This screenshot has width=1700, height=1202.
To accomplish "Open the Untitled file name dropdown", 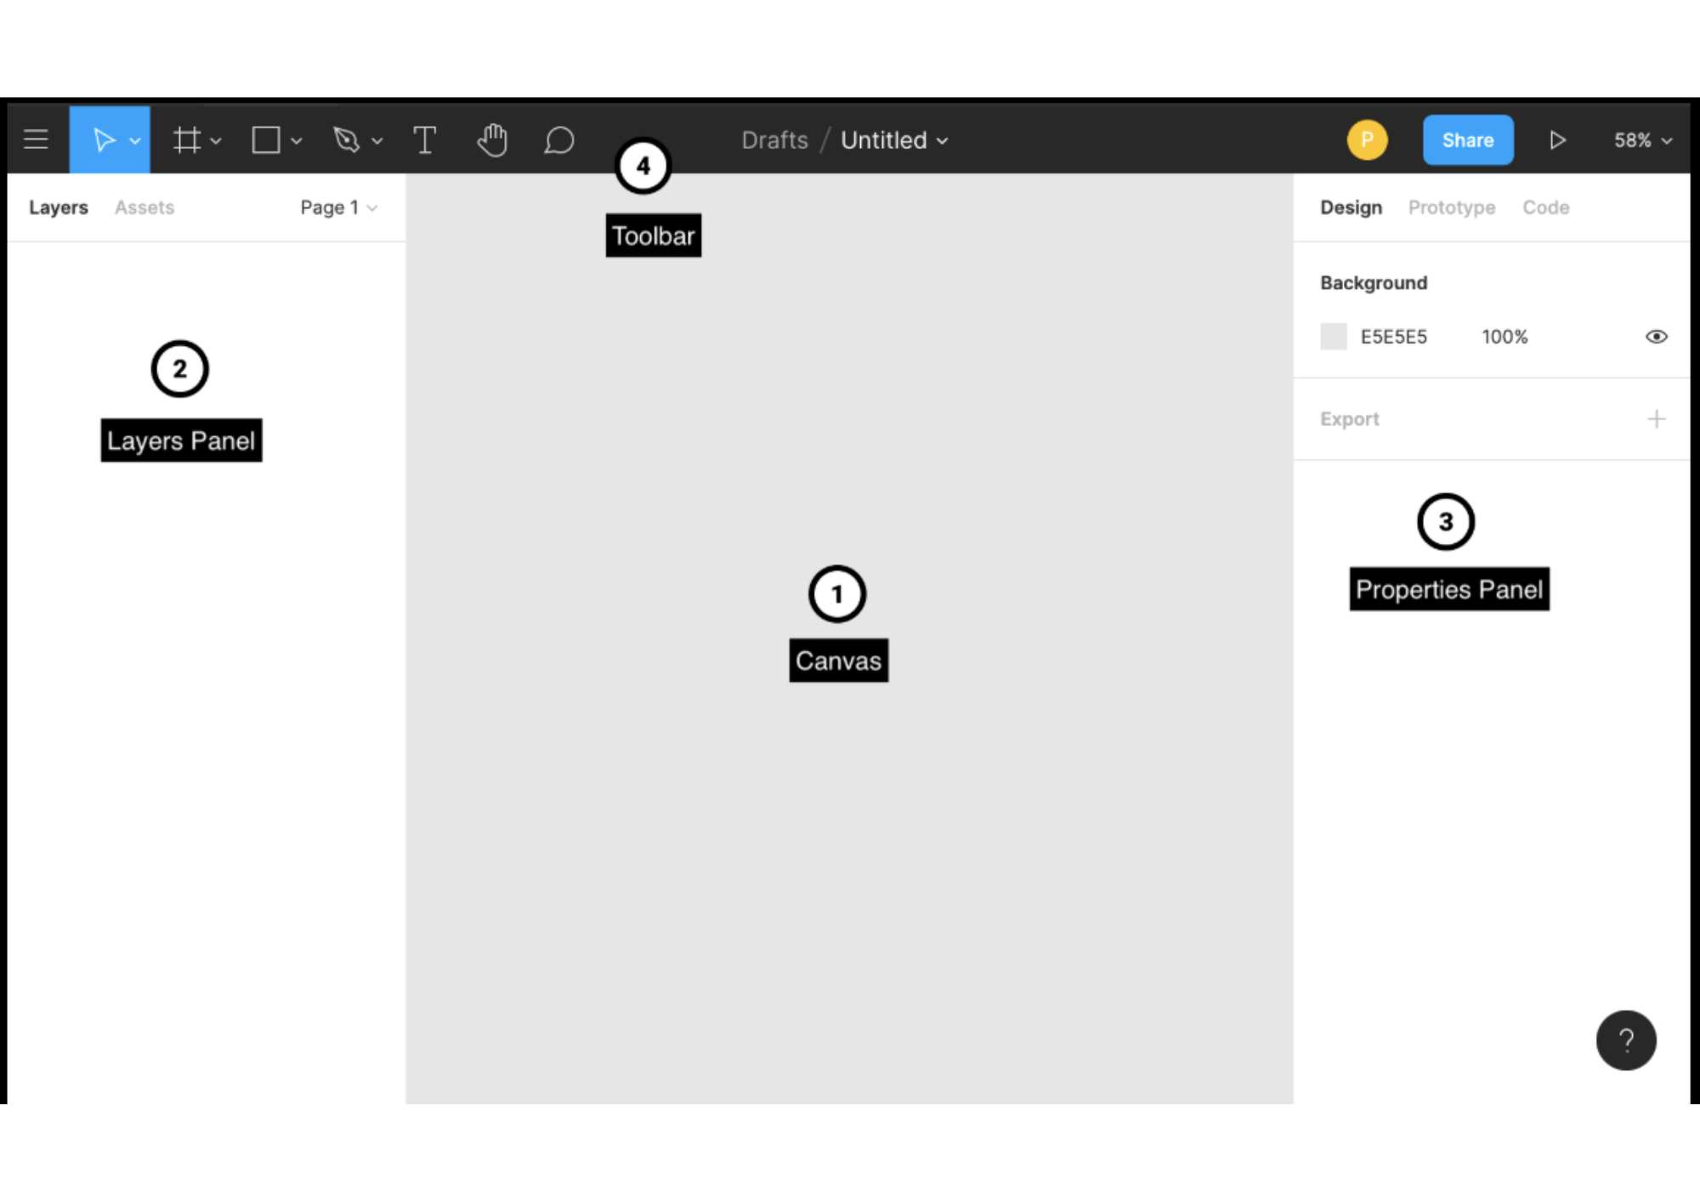I will click(x=894, y=139).
